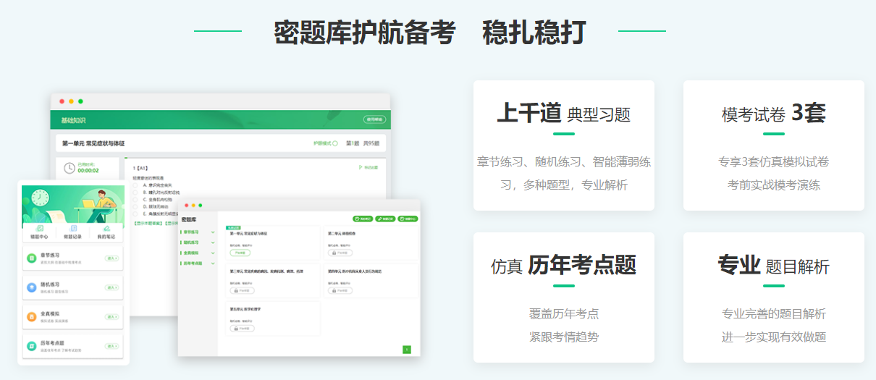Click the 做题记录 icon

coord(73,229)
